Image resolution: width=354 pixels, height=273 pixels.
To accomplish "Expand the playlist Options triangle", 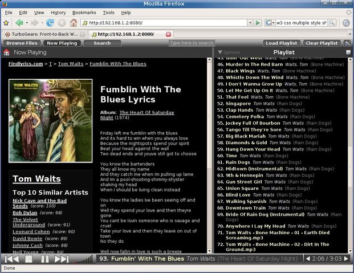I will pos(220,52).
